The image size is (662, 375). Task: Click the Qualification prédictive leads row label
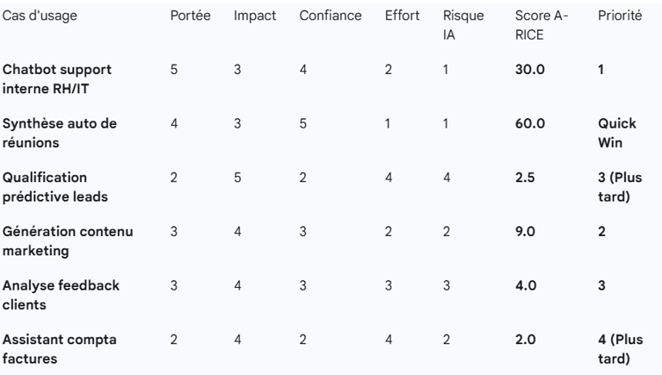pos(55,187)
